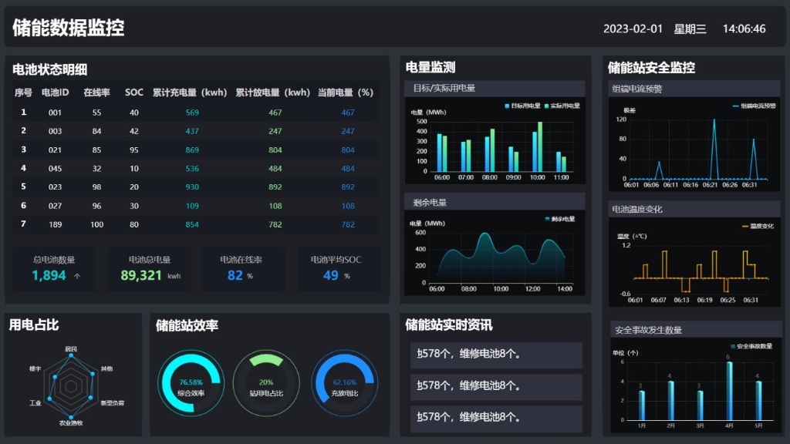Sort table by SOC column header
Image resolution: width=790 pixels, height=444 pixels.
(134, 92)
